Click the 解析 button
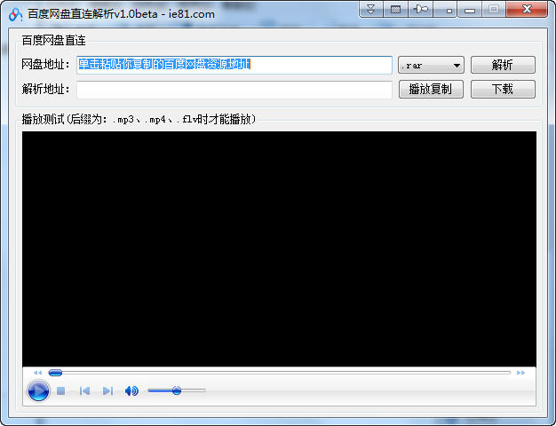 tap(503, 65)
